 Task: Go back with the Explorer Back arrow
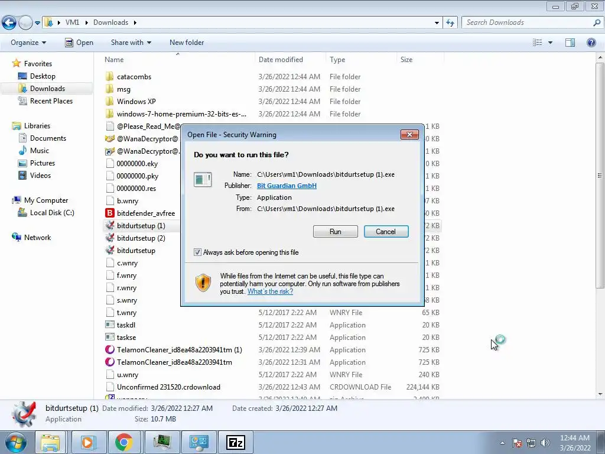pyautogui.click(x=9, y=23)
